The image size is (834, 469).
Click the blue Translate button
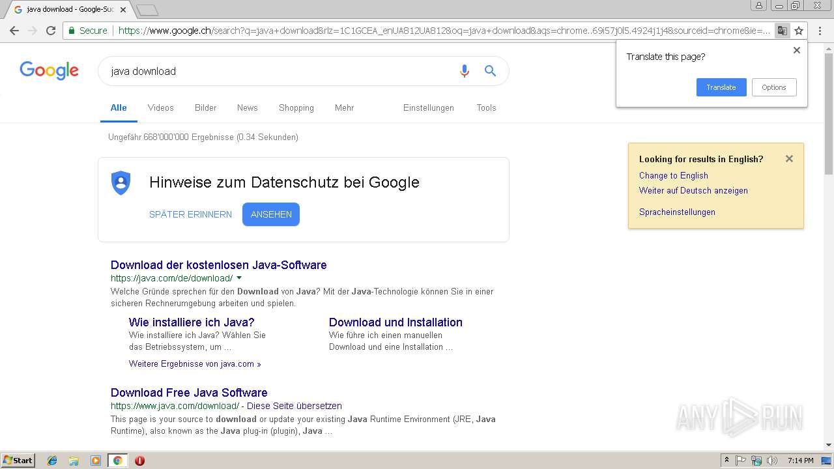tap(721, 87)
